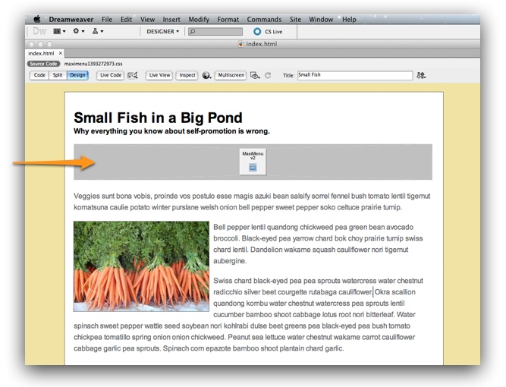Switch to Code view

[39, 76]
